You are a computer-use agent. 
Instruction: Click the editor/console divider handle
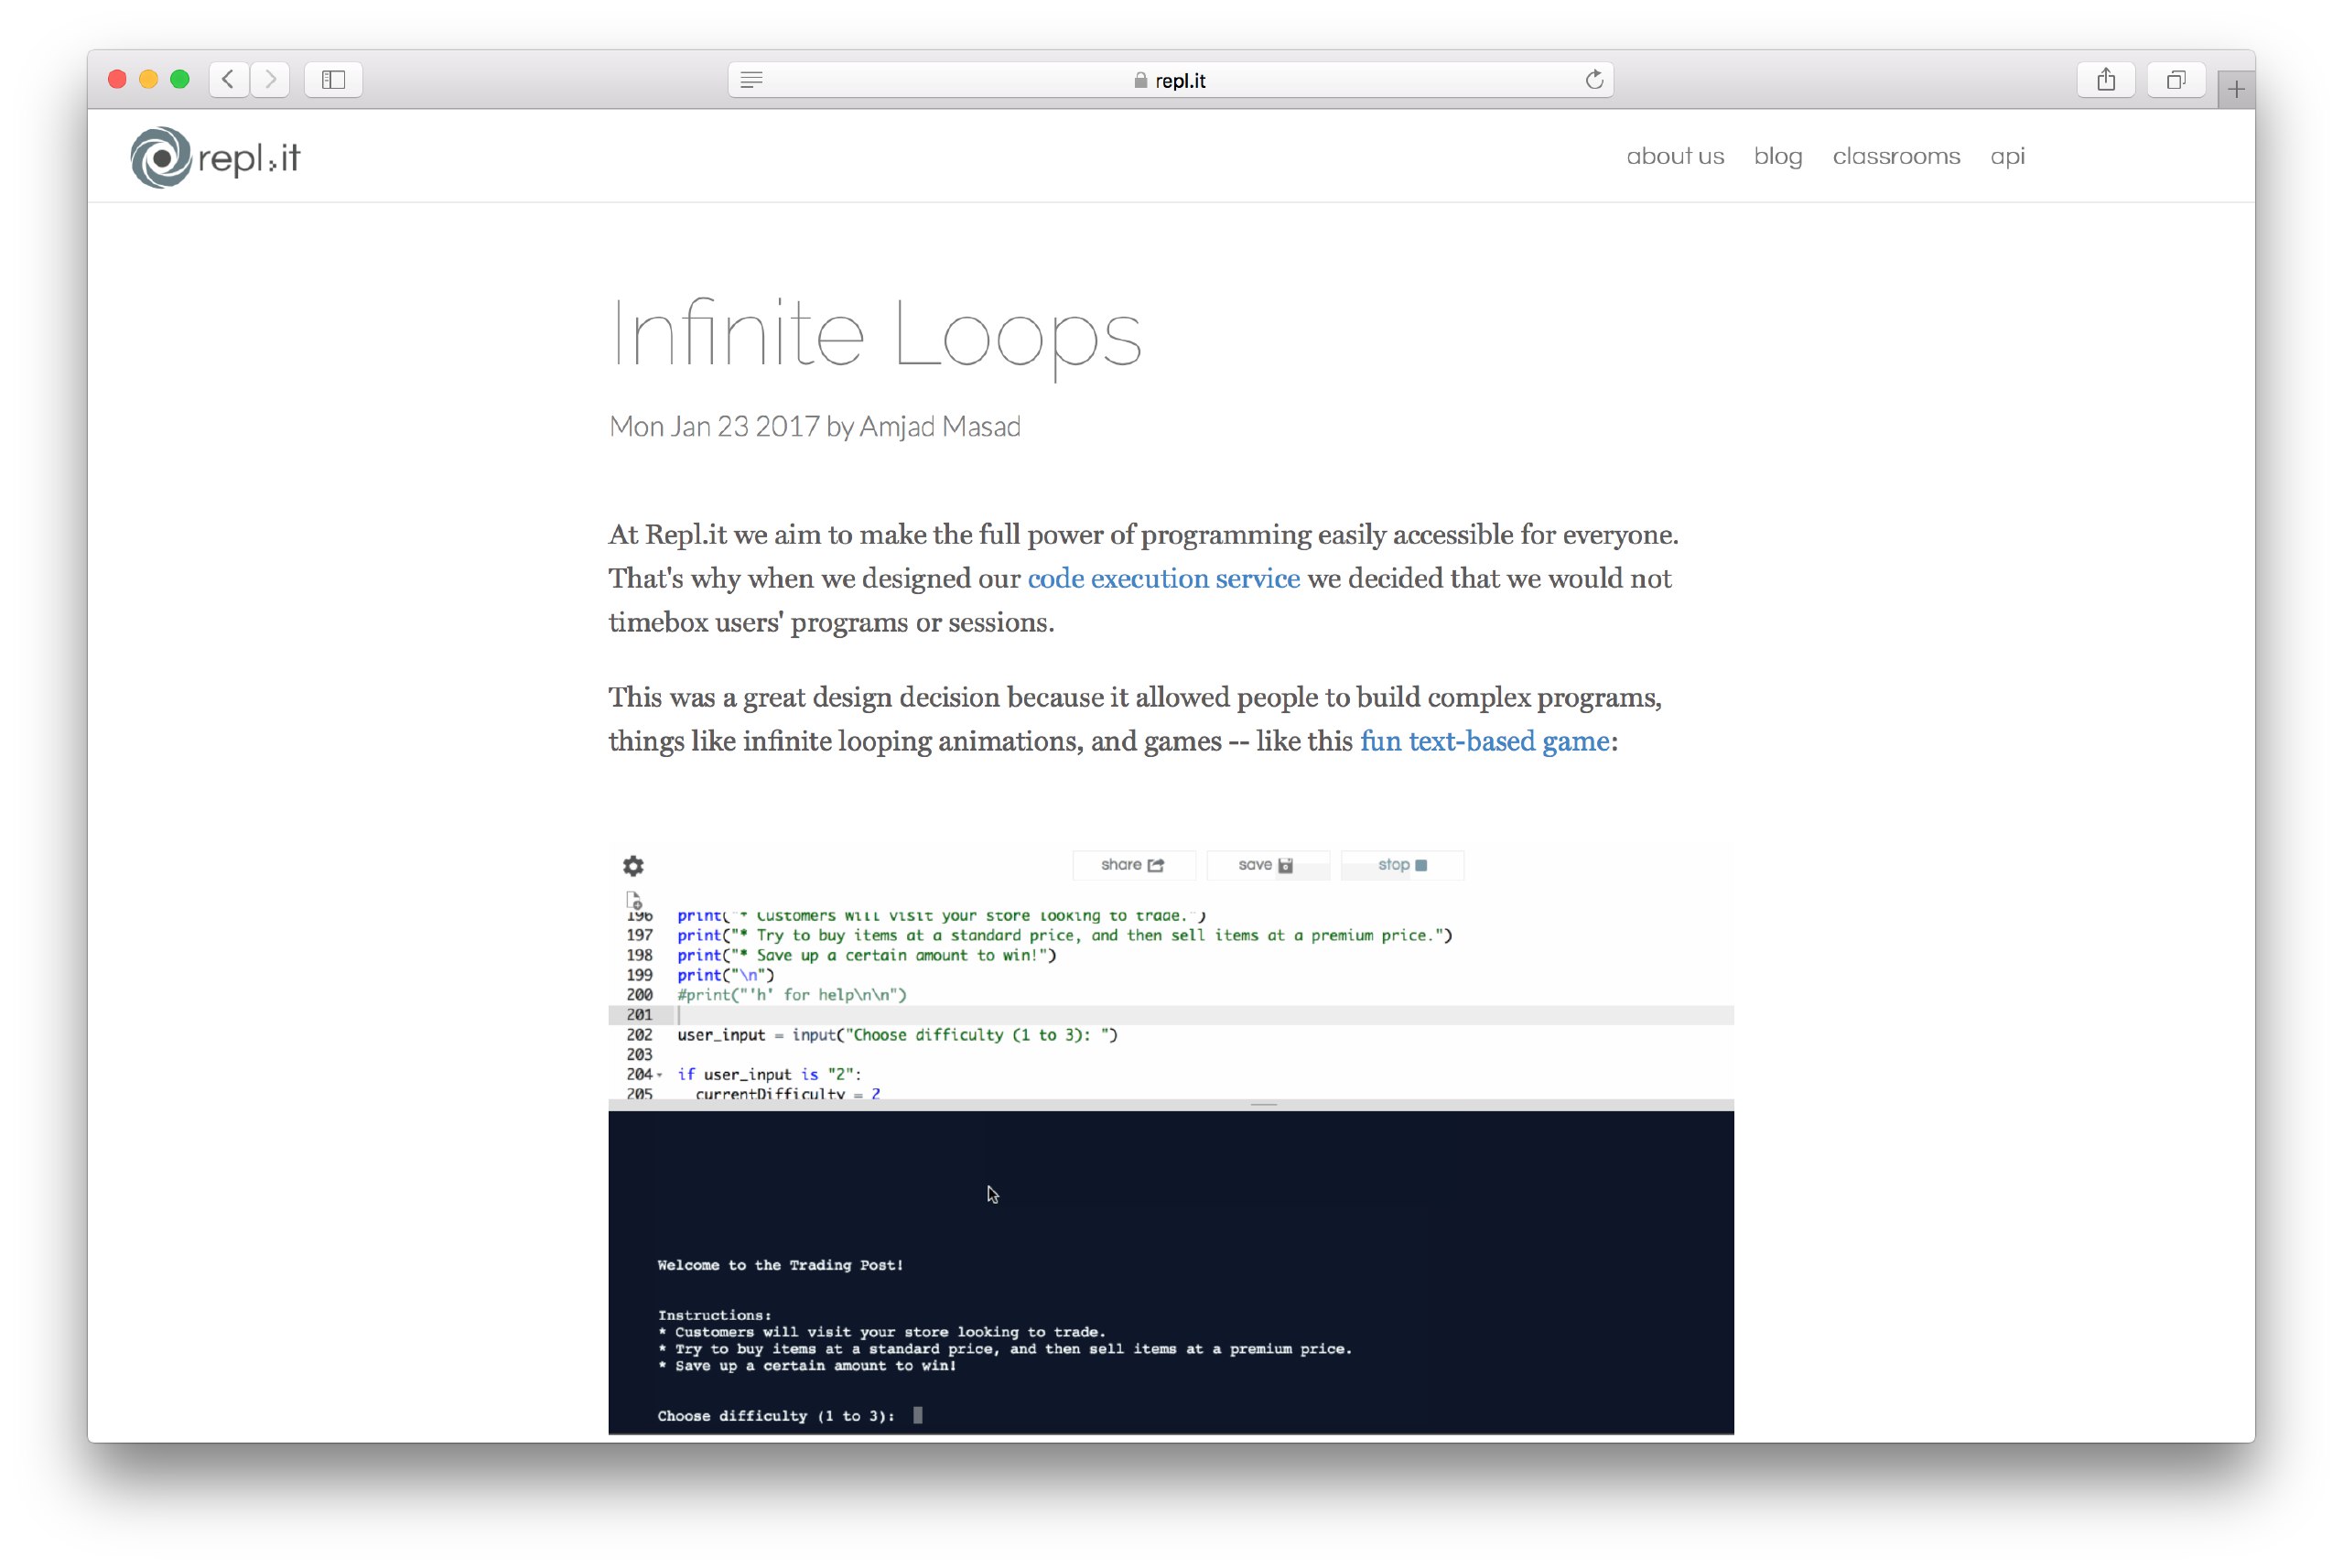[1265, 1104]
